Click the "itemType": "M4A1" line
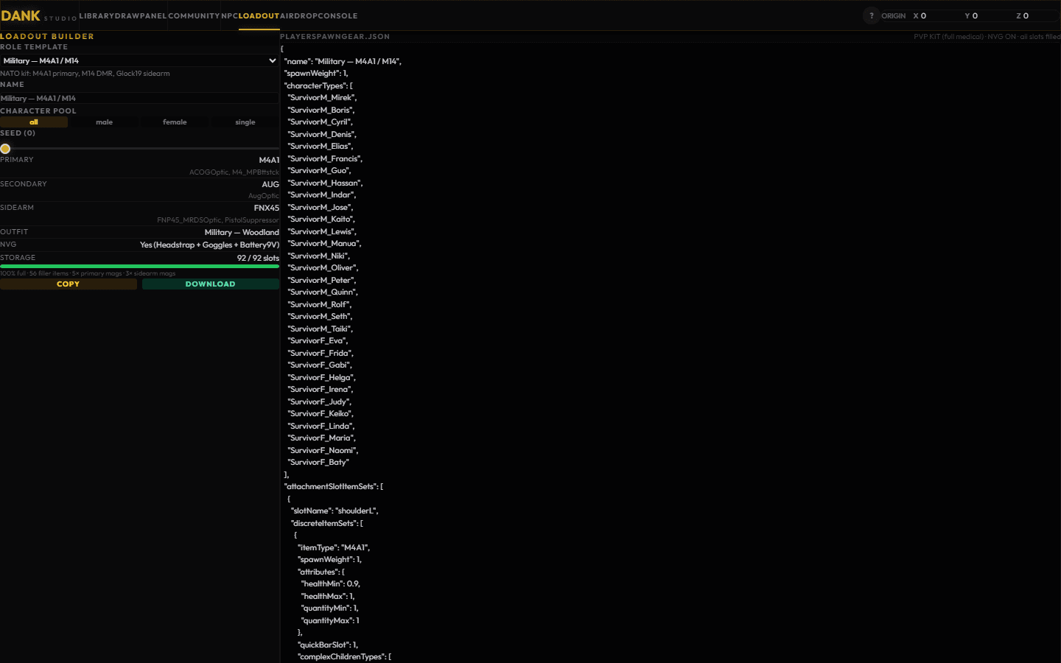Viewport: 1061px width, 663px height. (x=334, y=547)
